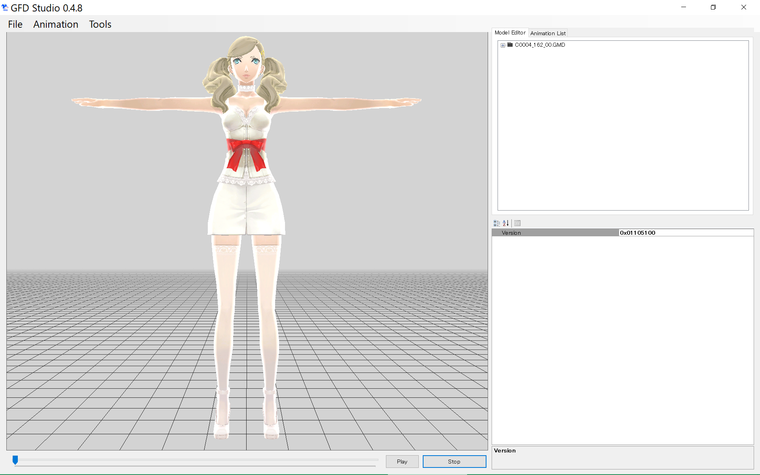Press the Play button to start animation
Image resolution: width=760 pixels, height=475 pixels.
[x=402, y=461]
